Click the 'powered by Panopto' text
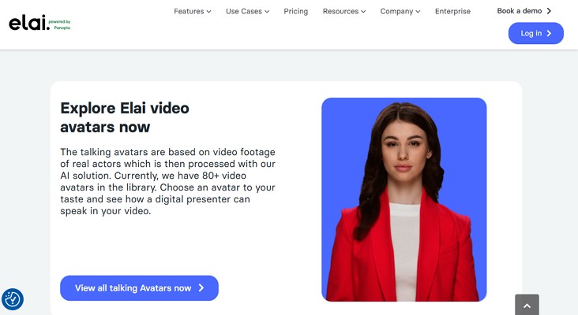Image resolution: width=578 pixels, height=315 pixels. pos(60,24)
